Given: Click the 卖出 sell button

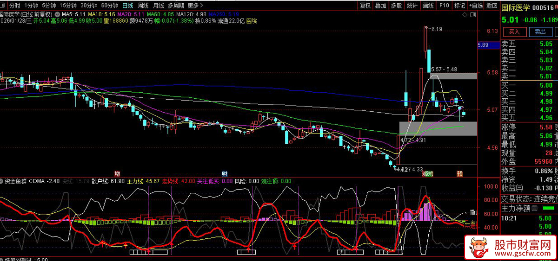Looking at the screenshot, I should (540, 32).
